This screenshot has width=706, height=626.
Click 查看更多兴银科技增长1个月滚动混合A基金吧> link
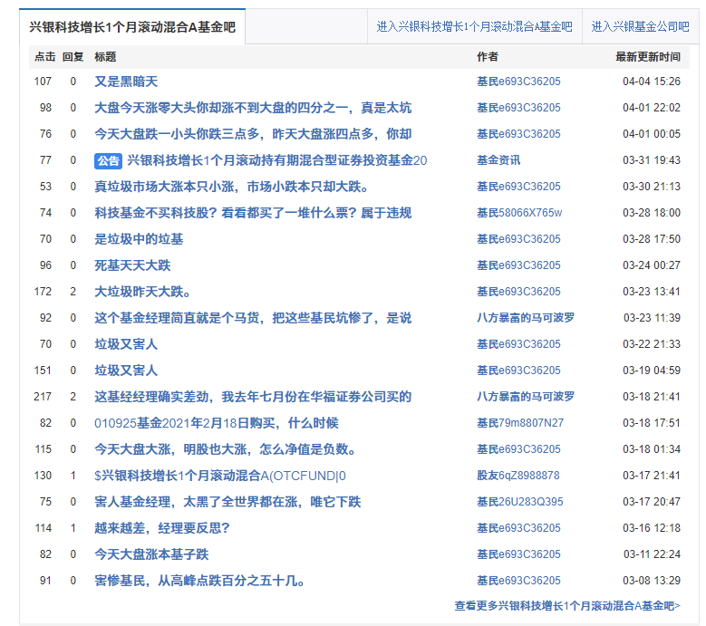click(567, 606)
